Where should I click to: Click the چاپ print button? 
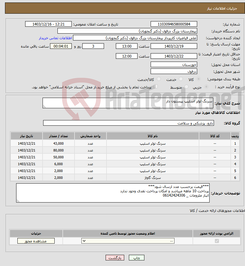click(x=136, y=258)
